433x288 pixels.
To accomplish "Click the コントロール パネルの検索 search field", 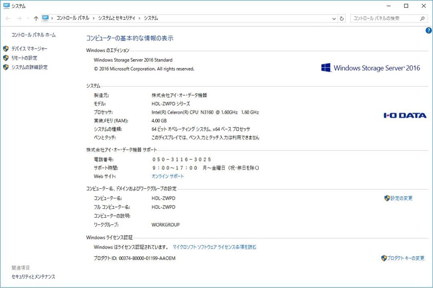I will tap(389, 18).
